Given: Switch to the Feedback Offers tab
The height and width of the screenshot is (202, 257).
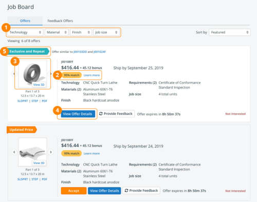Looking at the screenshot, I should click(60, 21).
